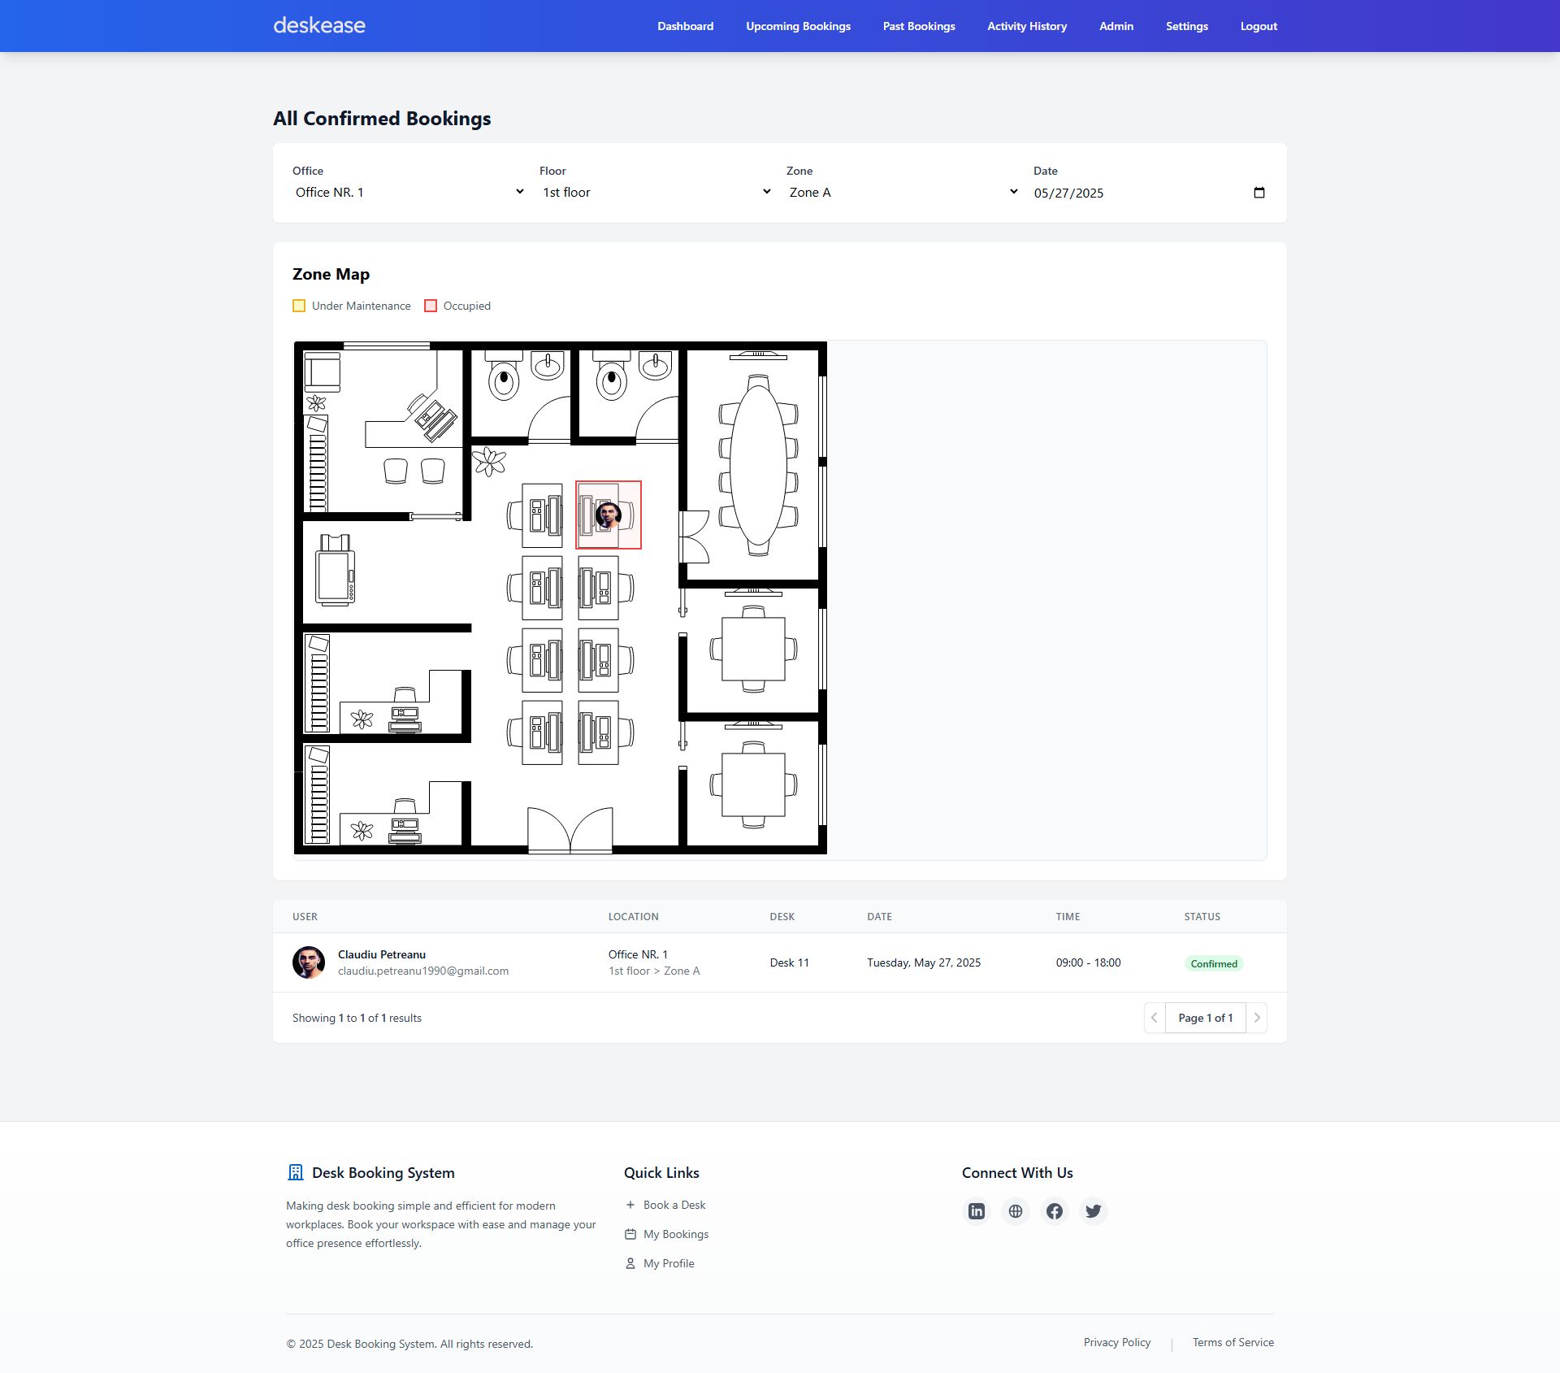Click the Book a Desk link
Image resolution: width=1560 pixels, height=1373 pixels.
pyautogui.click(x=674, y=1205)
